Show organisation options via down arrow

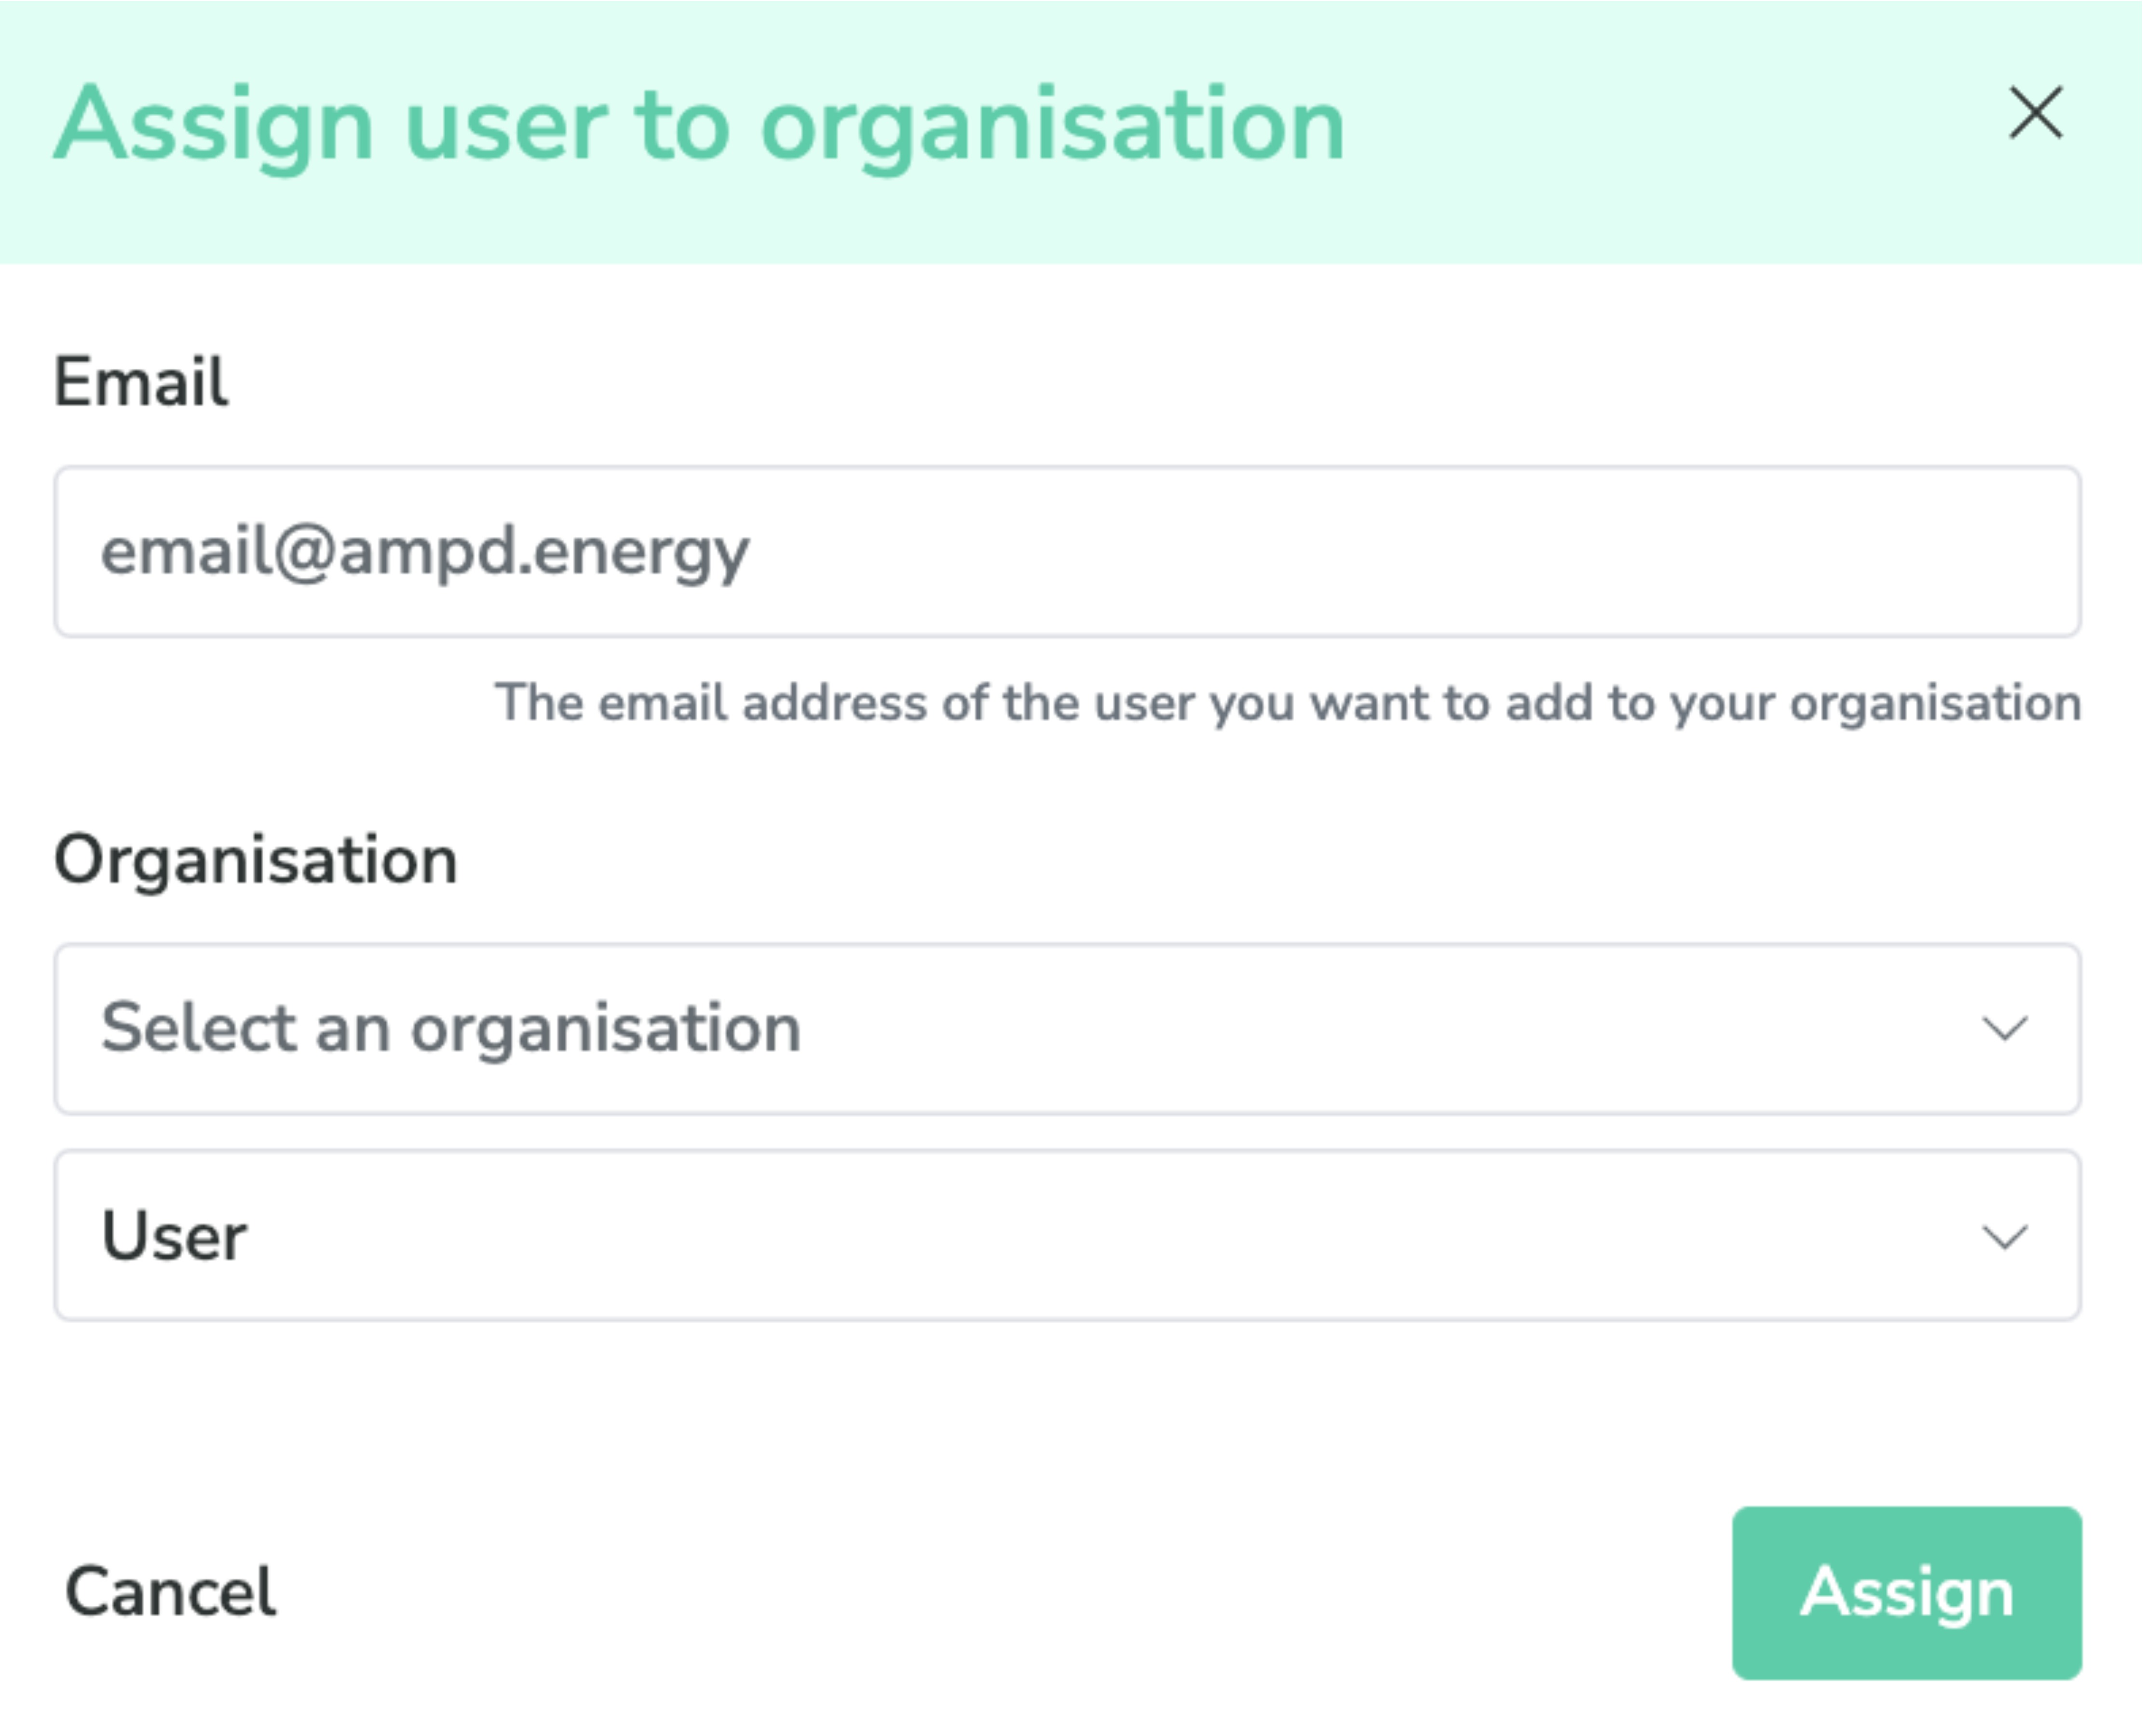[2005, 1028]
